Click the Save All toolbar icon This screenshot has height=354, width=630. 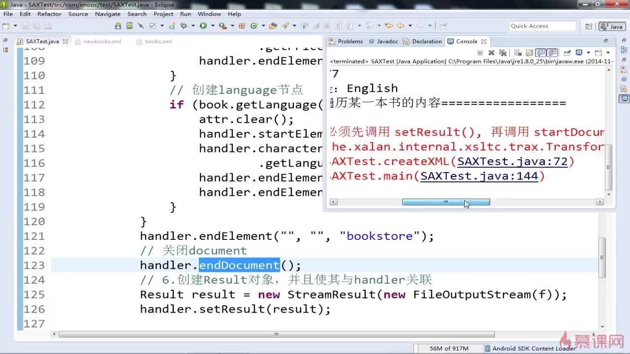point(36,26)
